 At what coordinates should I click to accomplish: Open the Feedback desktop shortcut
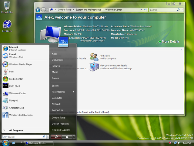7,26
